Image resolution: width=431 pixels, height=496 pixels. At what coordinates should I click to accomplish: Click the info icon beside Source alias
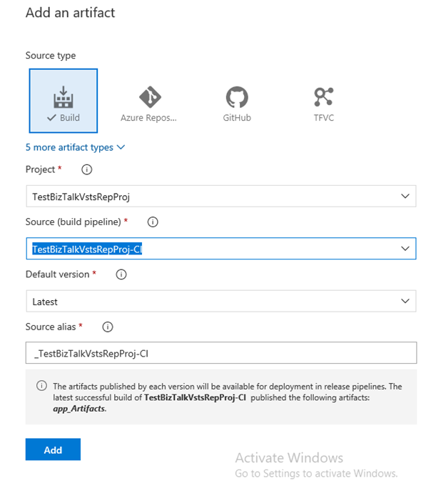(108, 327)
